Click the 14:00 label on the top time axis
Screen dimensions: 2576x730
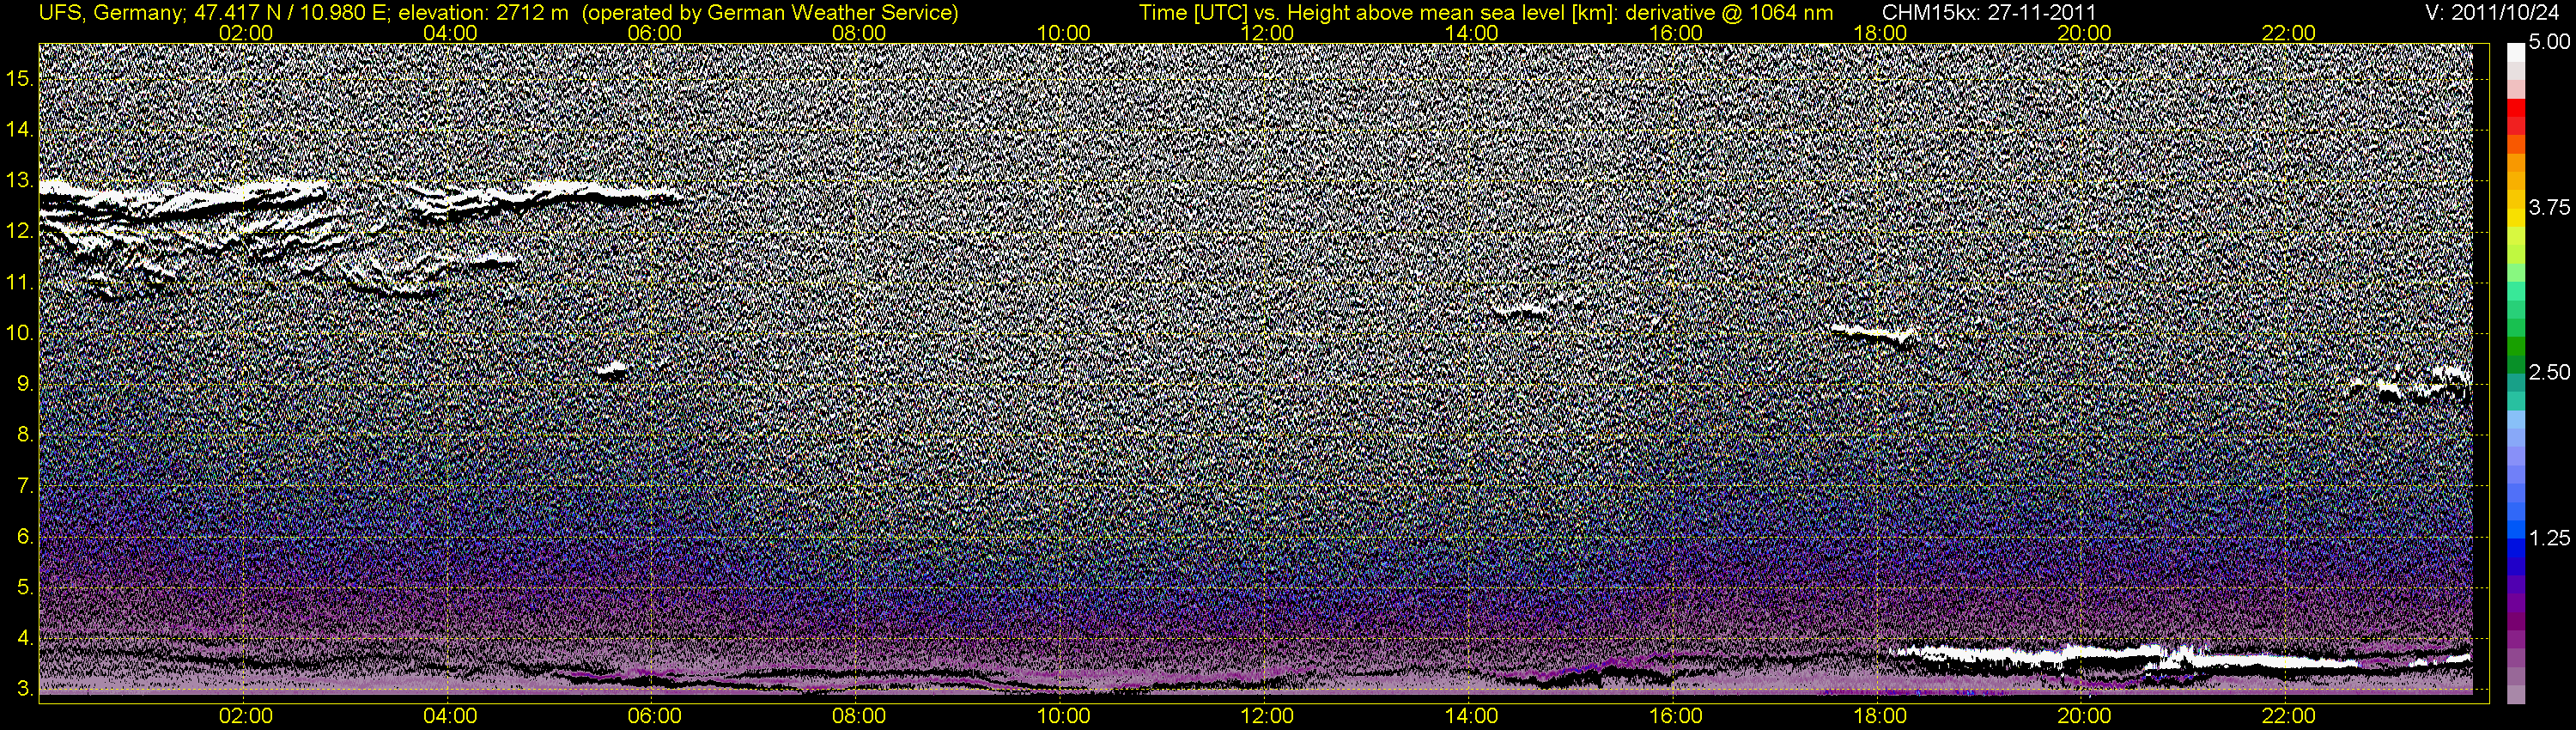click(1472, 33)
